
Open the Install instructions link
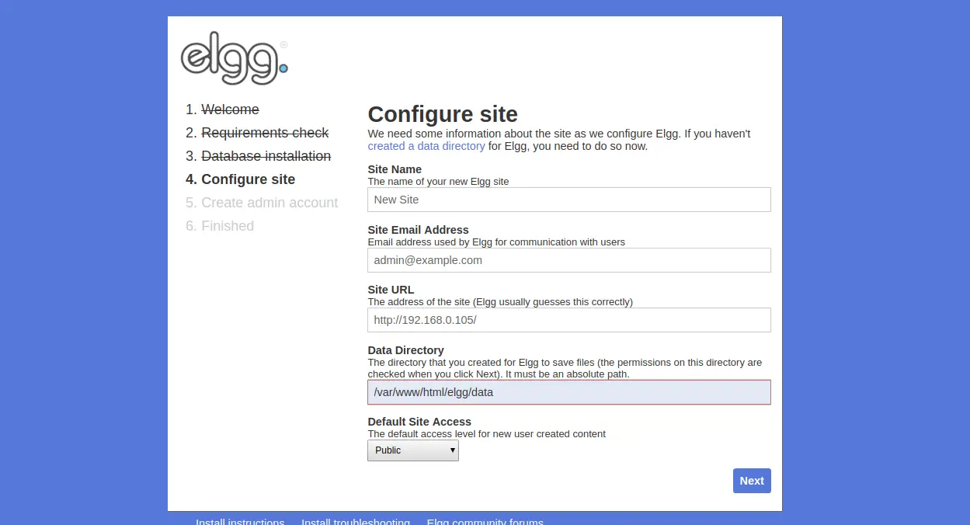click(x=240, y=522)
